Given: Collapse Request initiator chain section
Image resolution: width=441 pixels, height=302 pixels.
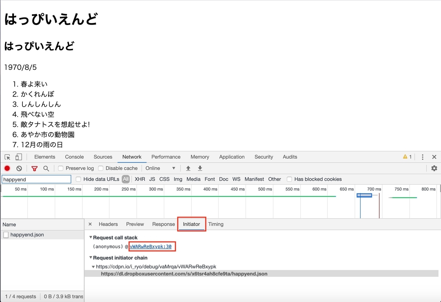Looking at the screenshot, I should pyautogui.click(x=91, y=258).
